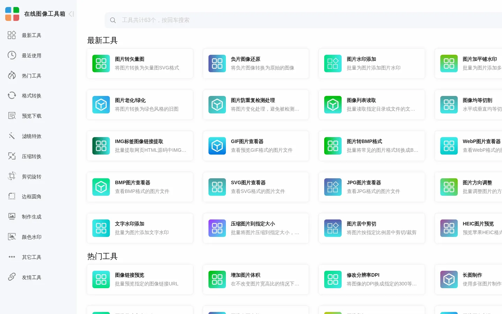Image resolution: width=502 pixels, height=314 pixels.
Task: Click the 格式转换 refresh icon
Action: tap(12, 95)
